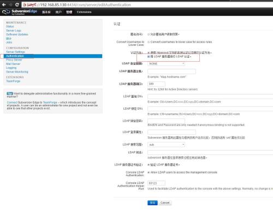Click the LDAP login attribute input field

tap(171, 132)
